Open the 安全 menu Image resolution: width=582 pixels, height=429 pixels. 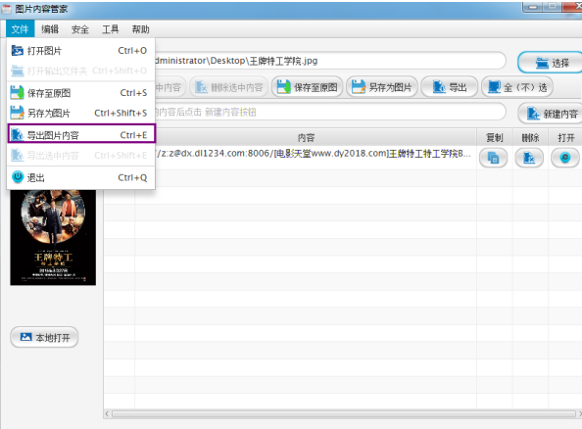tap(80, 29)
